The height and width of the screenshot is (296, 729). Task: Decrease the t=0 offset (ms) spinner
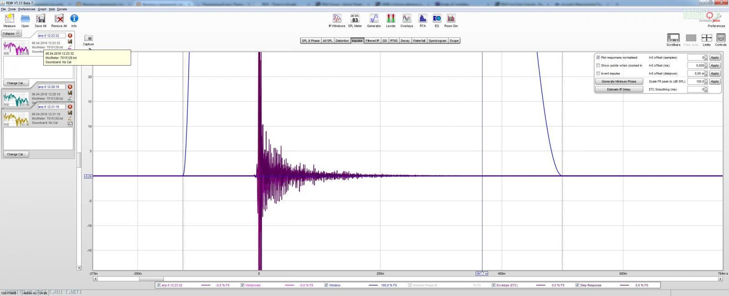[706, 67]
